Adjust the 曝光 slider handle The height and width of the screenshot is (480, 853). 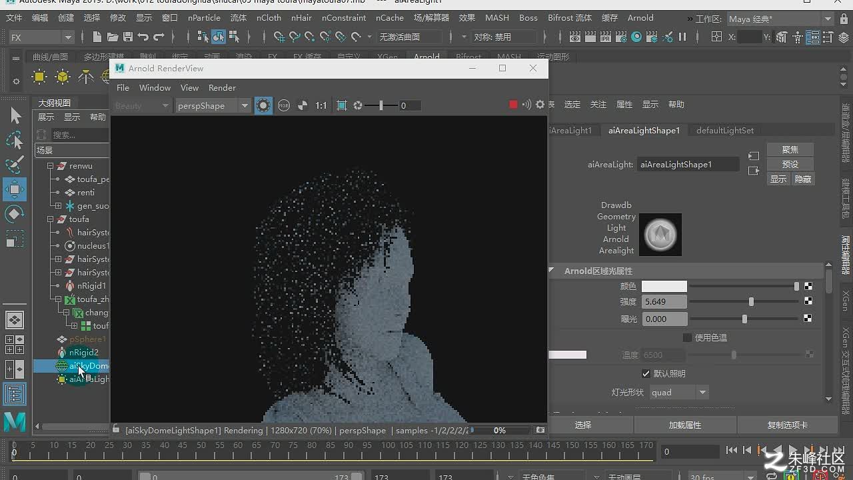[x=744, y=319]
